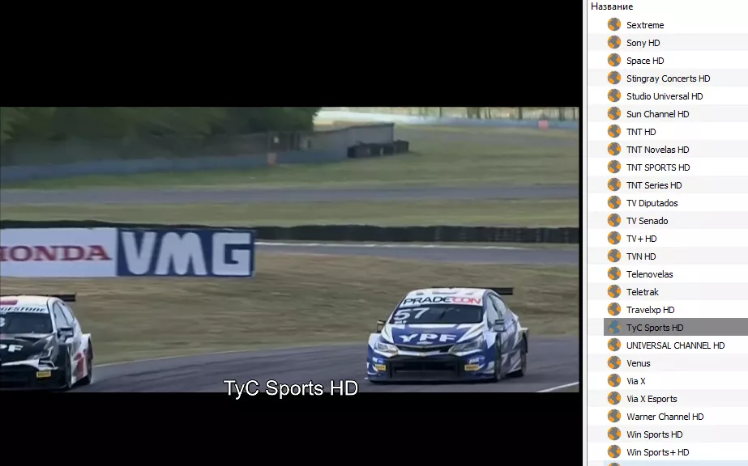Click the globe icon for Via X
The width and height of the screenshot is (748, 466).
[x=614, y=380]
